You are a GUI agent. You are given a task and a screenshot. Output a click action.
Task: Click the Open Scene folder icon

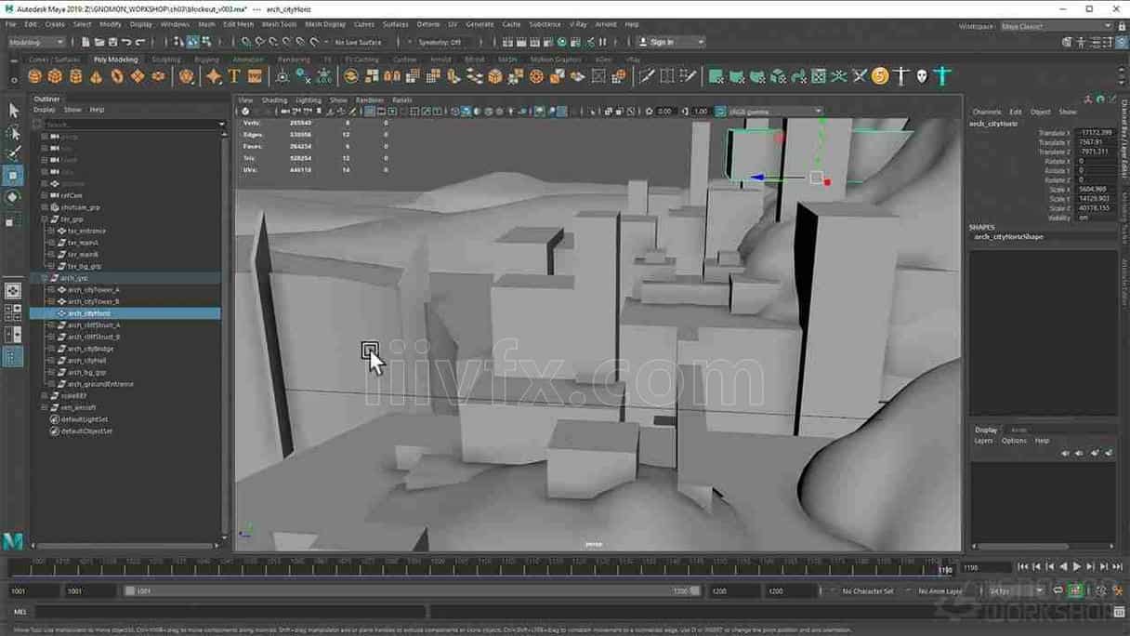(99, 42)
